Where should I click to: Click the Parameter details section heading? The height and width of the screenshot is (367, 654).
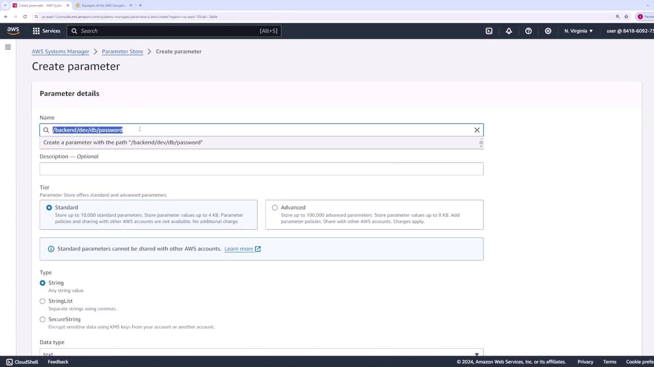[69, 93]
